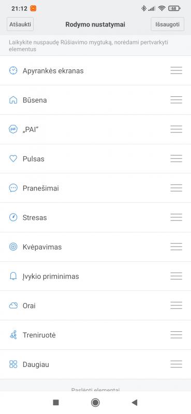The height and width of the screenshot is (414, 191).
Task: Tap the PAI hexagon icon
Action: click(13, 129)
